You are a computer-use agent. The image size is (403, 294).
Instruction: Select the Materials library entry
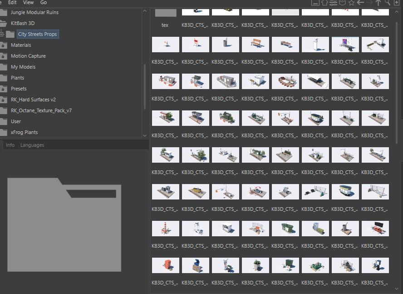[21, 45]
